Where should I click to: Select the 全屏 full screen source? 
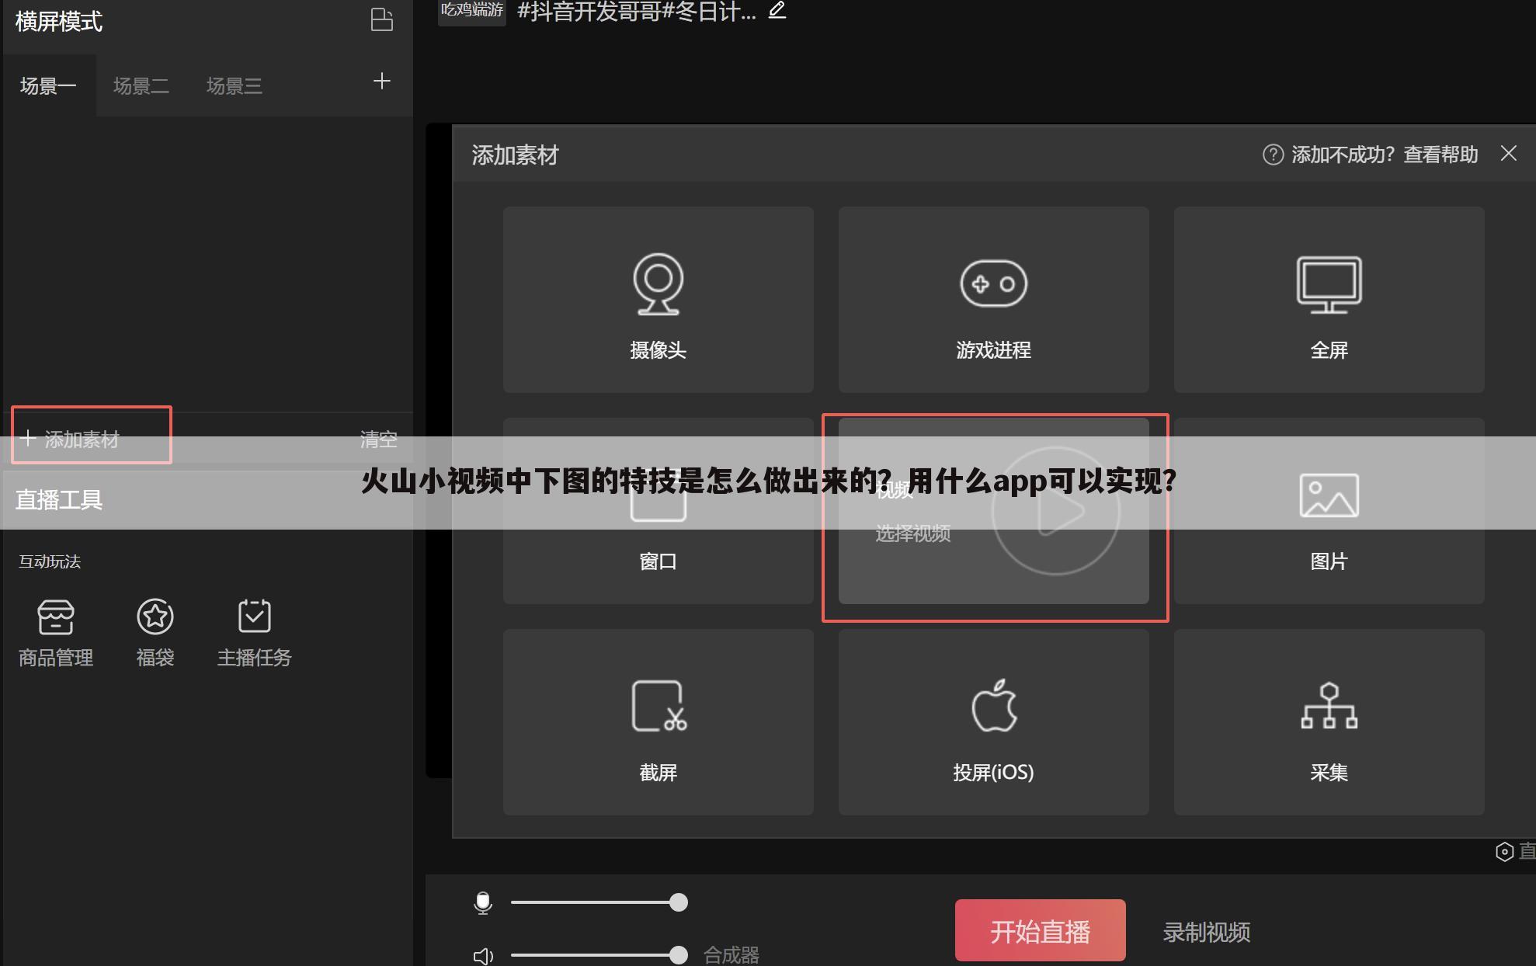click(1329, 299)
